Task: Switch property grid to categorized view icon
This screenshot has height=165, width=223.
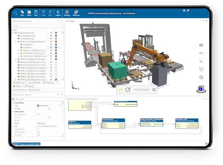Action: (14, 99)
